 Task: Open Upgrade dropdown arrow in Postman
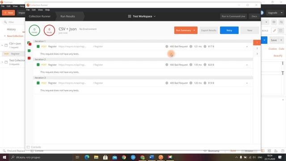pos(282,13)
